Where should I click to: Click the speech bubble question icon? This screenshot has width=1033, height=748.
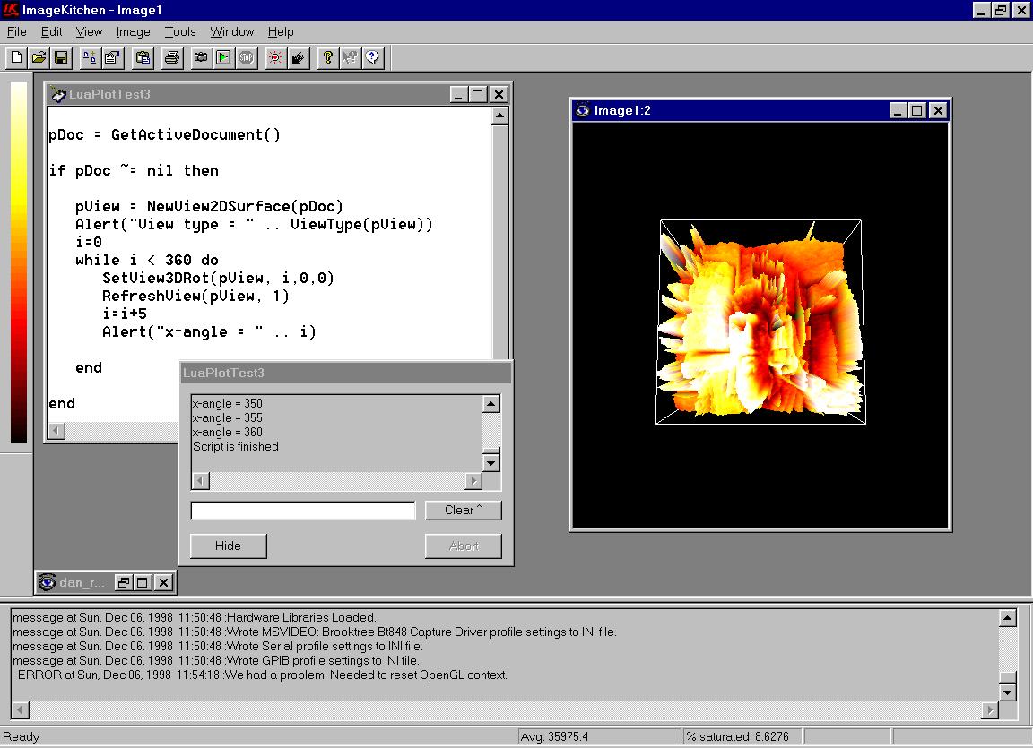(372, 58)
